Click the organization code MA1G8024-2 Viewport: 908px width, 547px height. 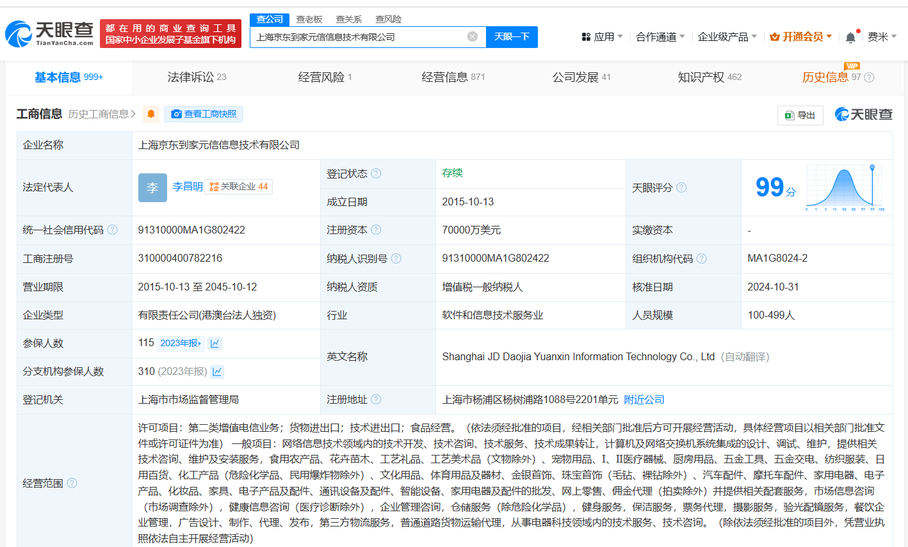click(x=777, y=258)
